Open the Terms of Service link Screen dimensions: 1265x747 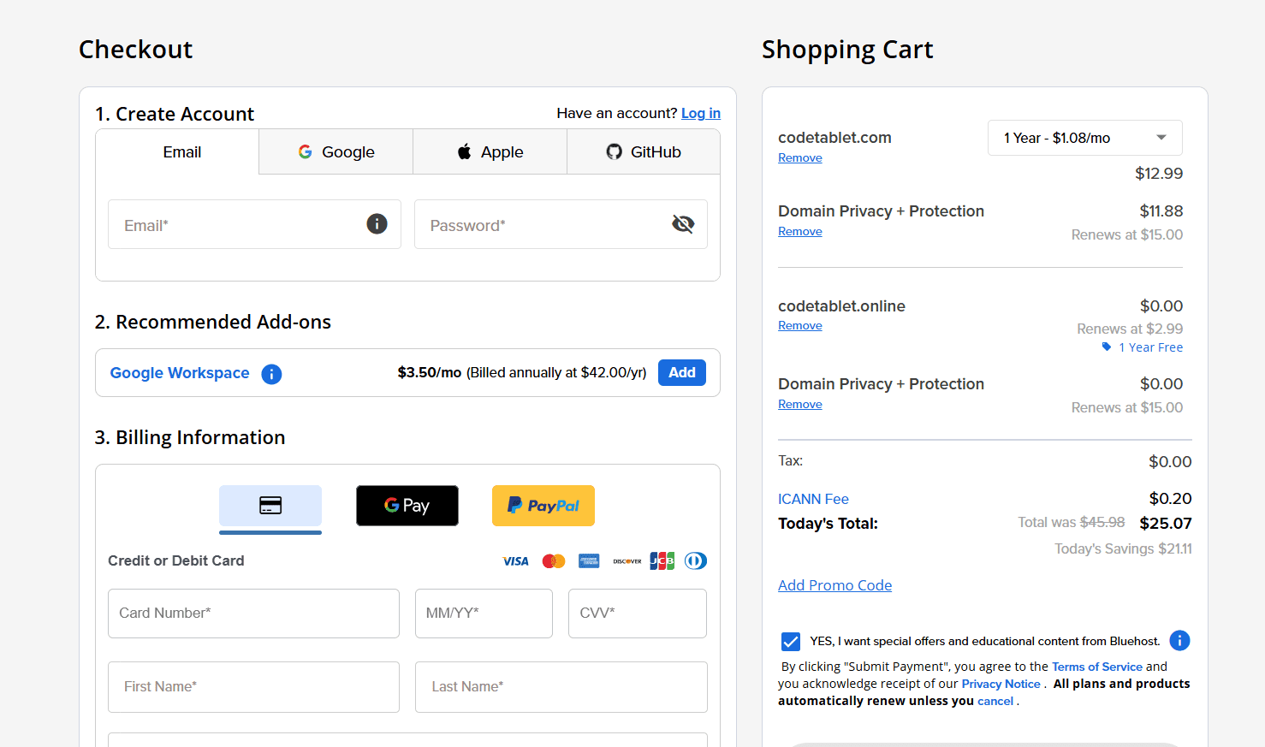(1097, 666)
